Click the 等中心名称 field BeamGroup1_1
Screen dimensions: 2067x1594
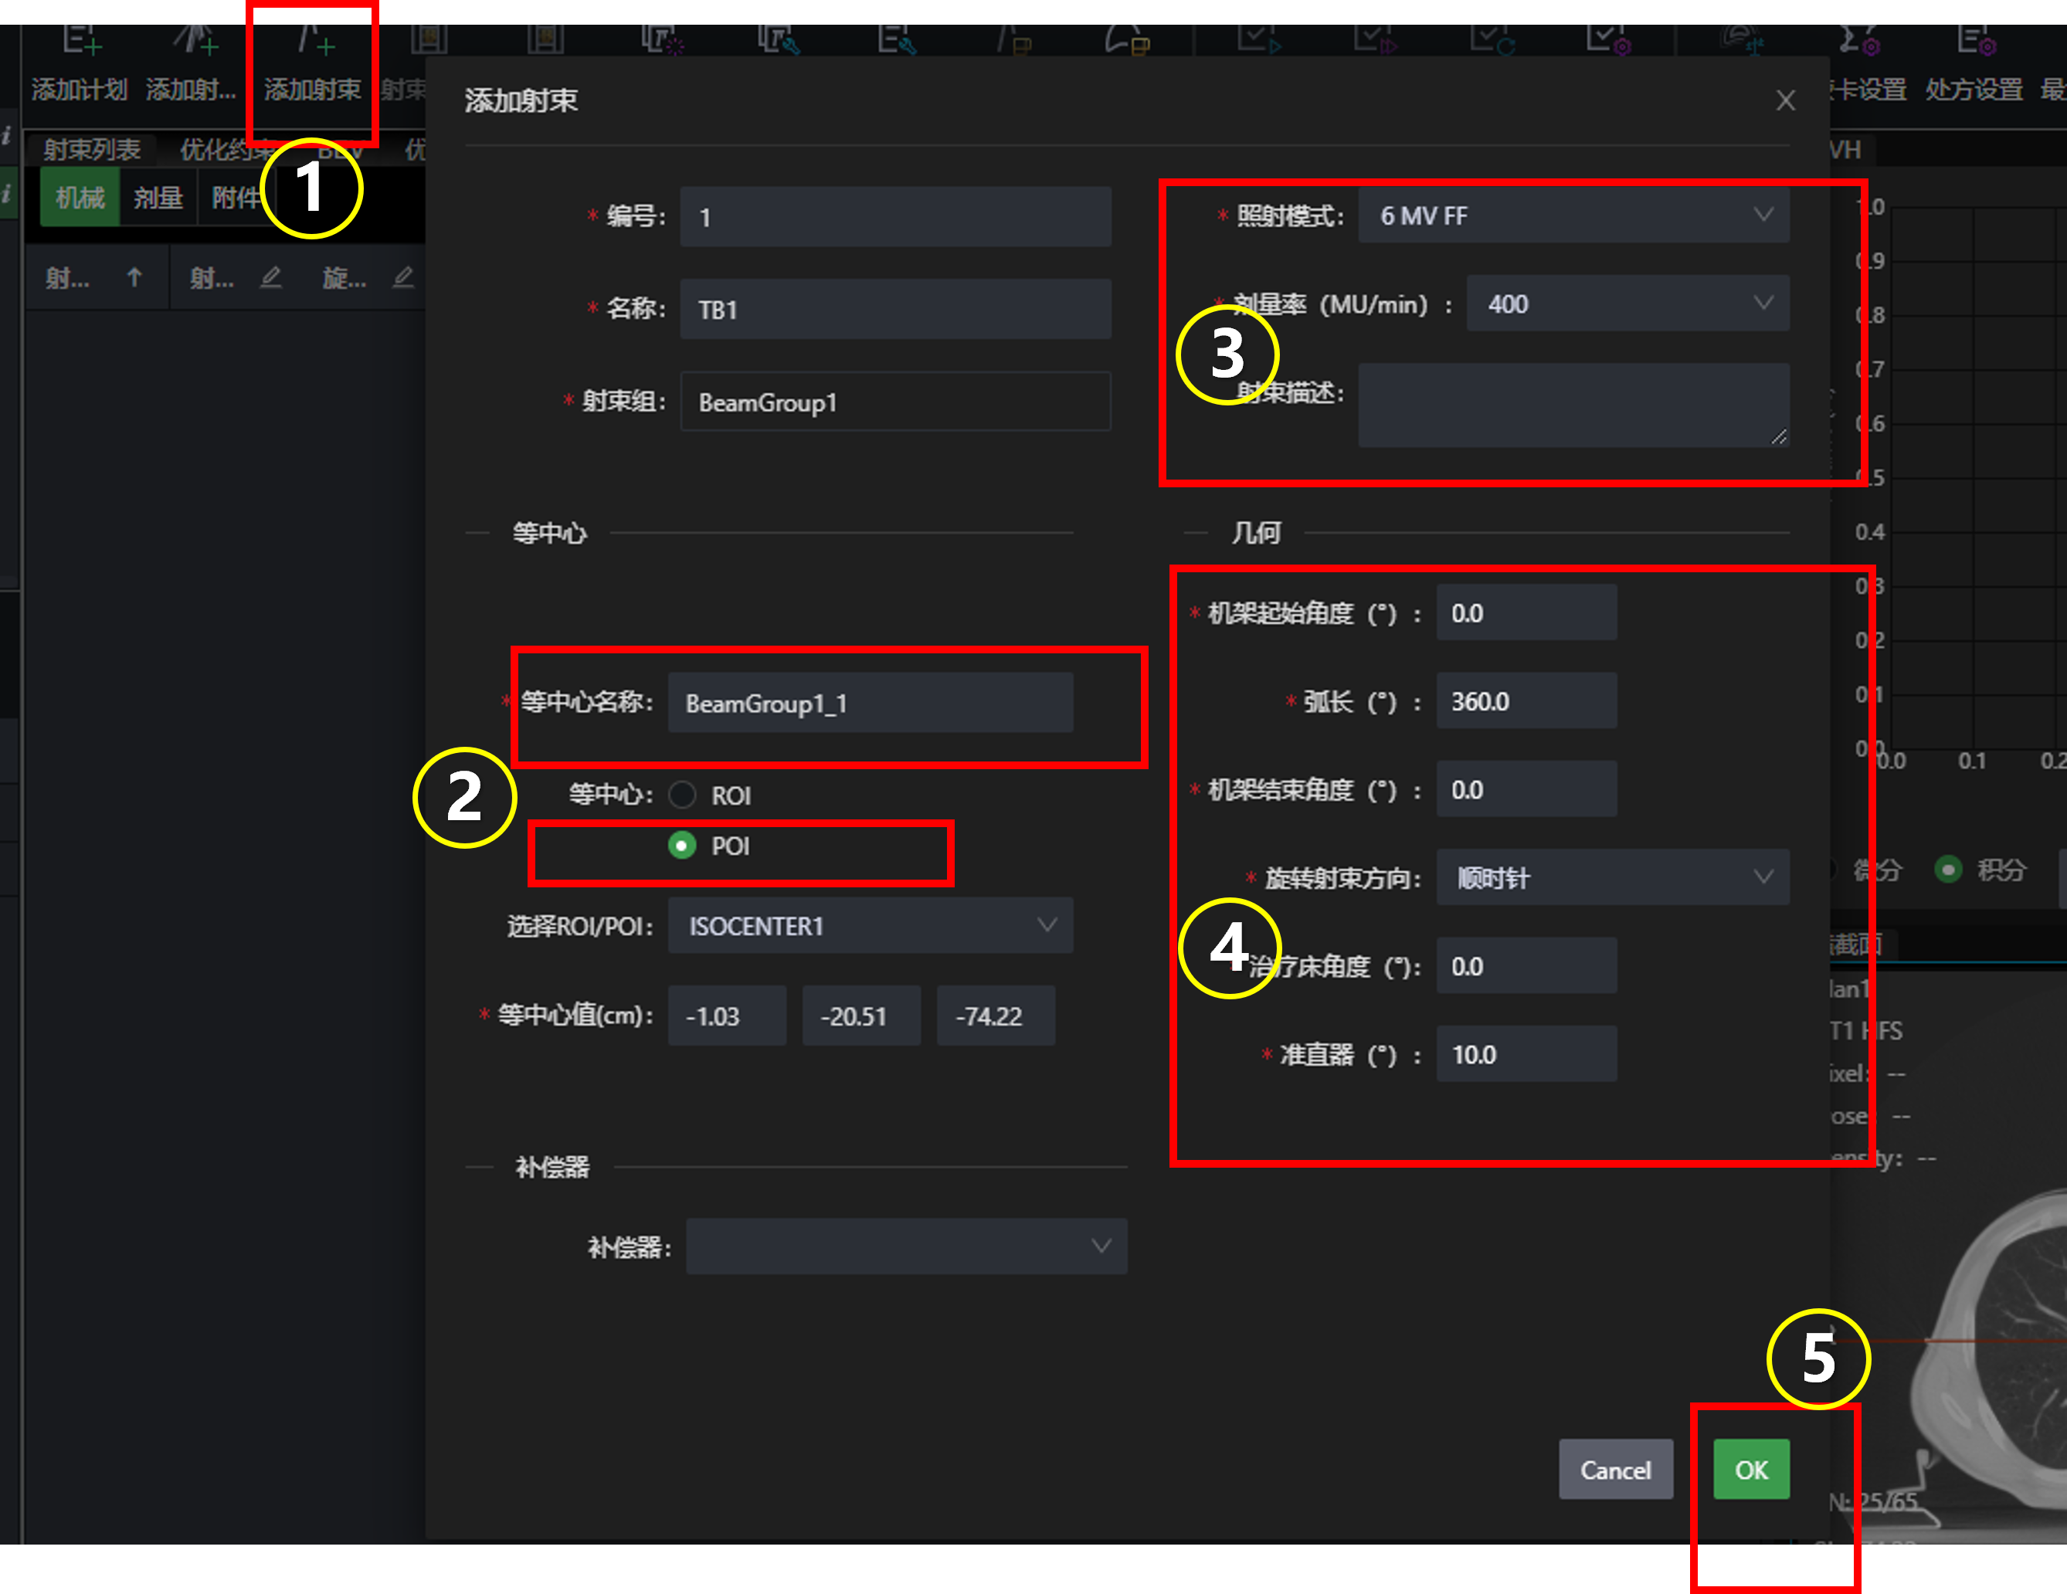(x=871, y=703)
